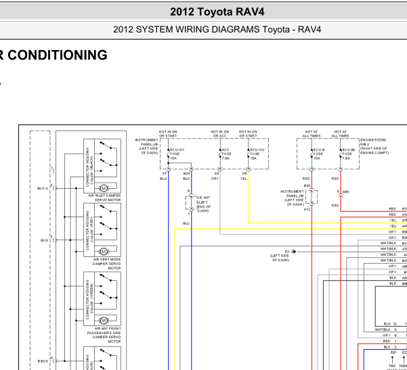This screenshot has width=407, height=370.
Task: Click the ACC fuse symbol
Action: (x=220, y=154)
